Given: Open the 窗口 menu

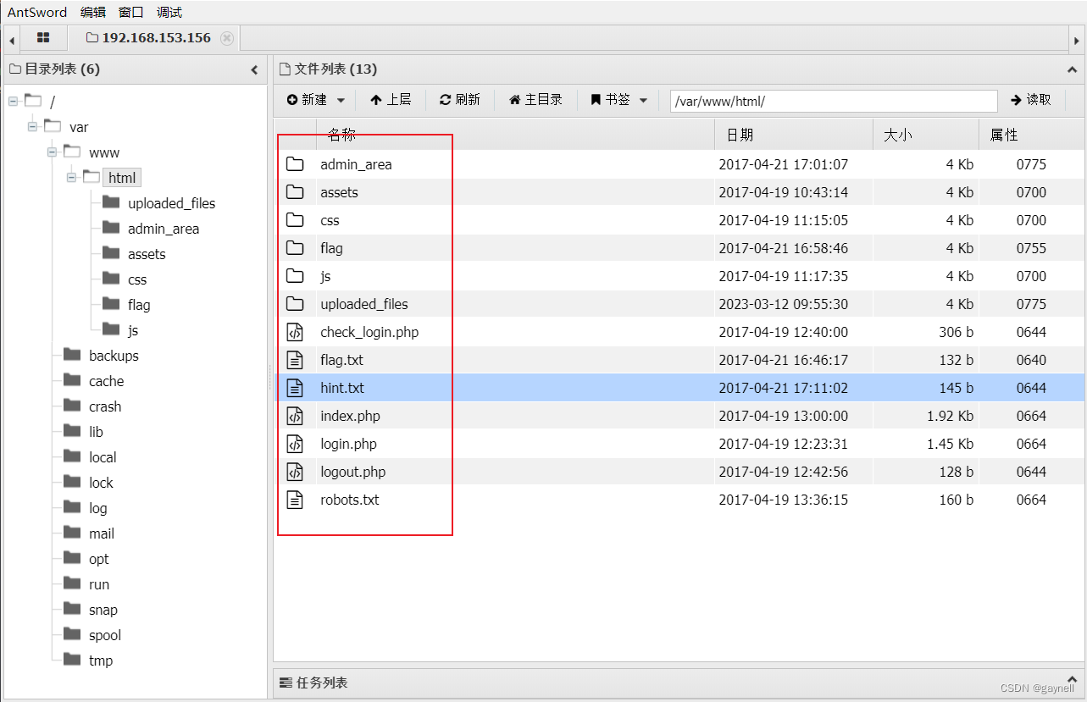Looking at the screenshot, I should (131, 12).
